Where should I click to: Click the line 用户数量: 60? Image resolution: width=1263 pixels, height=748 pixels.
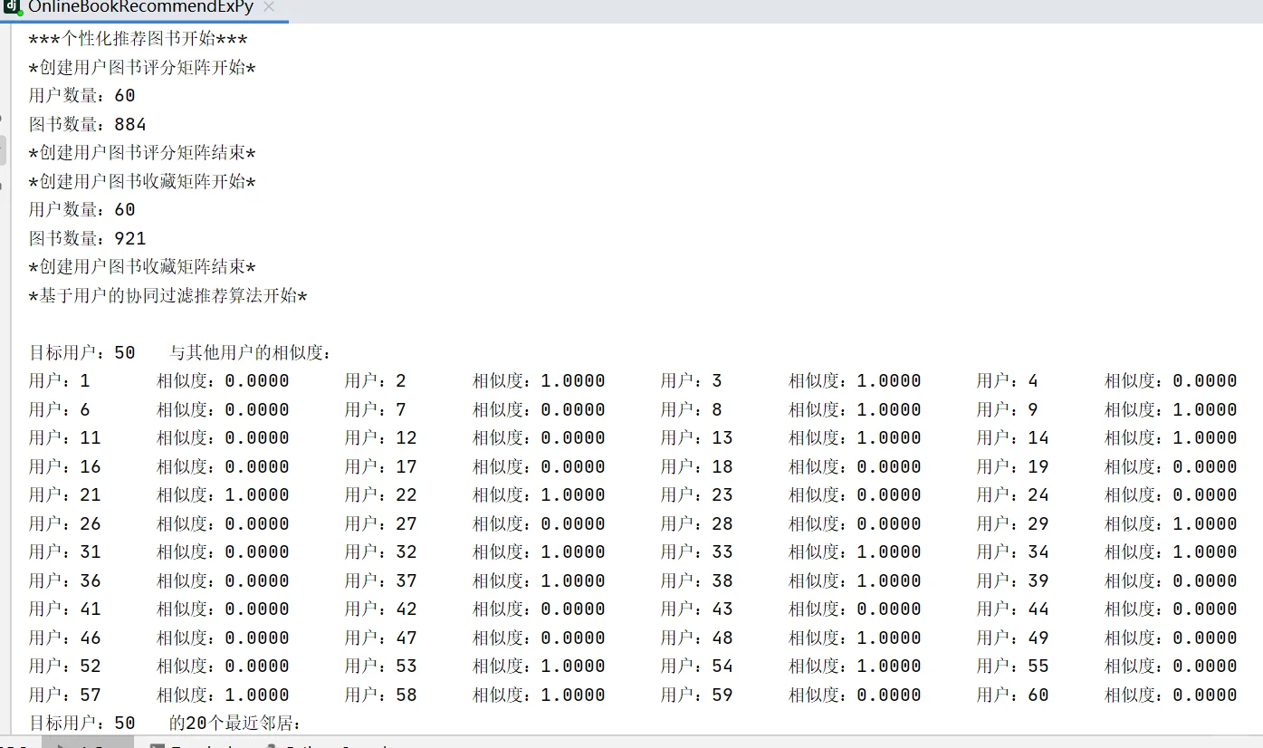(81, 94)
